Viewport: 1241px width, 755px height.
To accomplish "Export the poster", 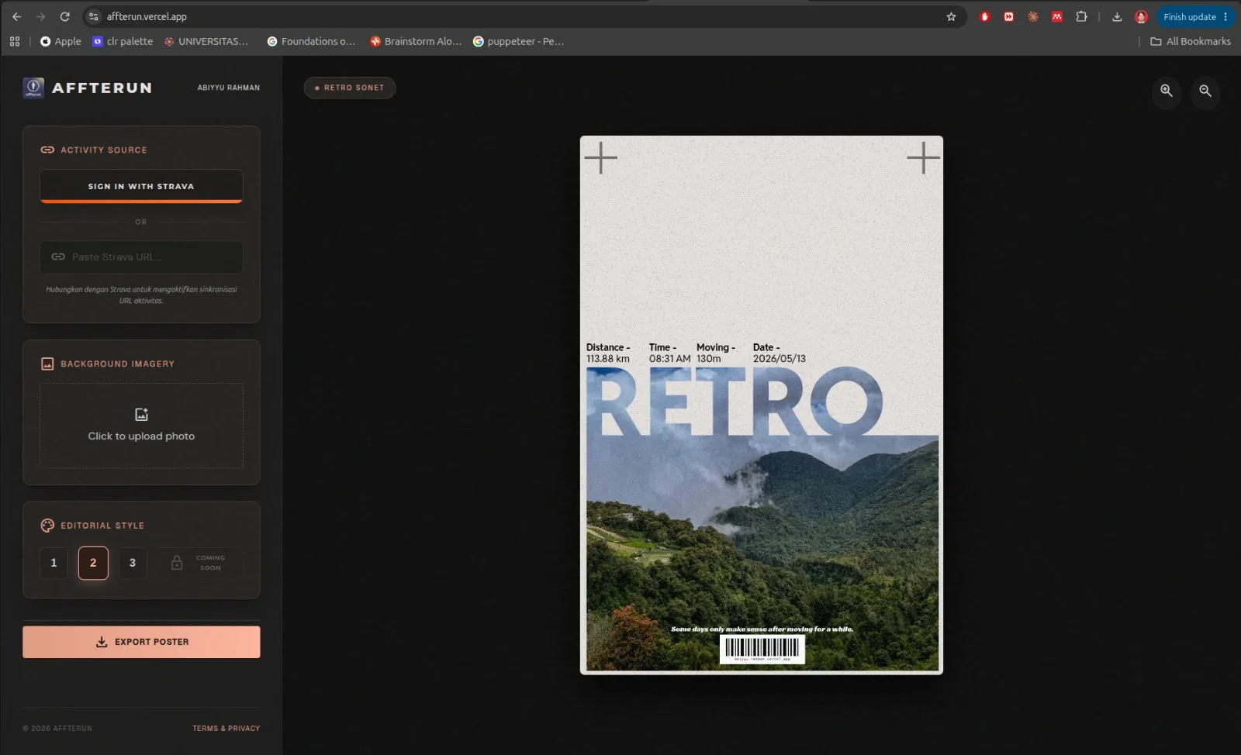I will tap(141, 642).
